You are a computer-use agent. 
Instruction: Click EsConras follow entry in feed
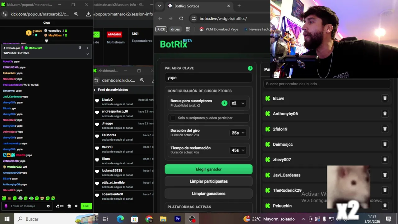(x=124, y=137)
